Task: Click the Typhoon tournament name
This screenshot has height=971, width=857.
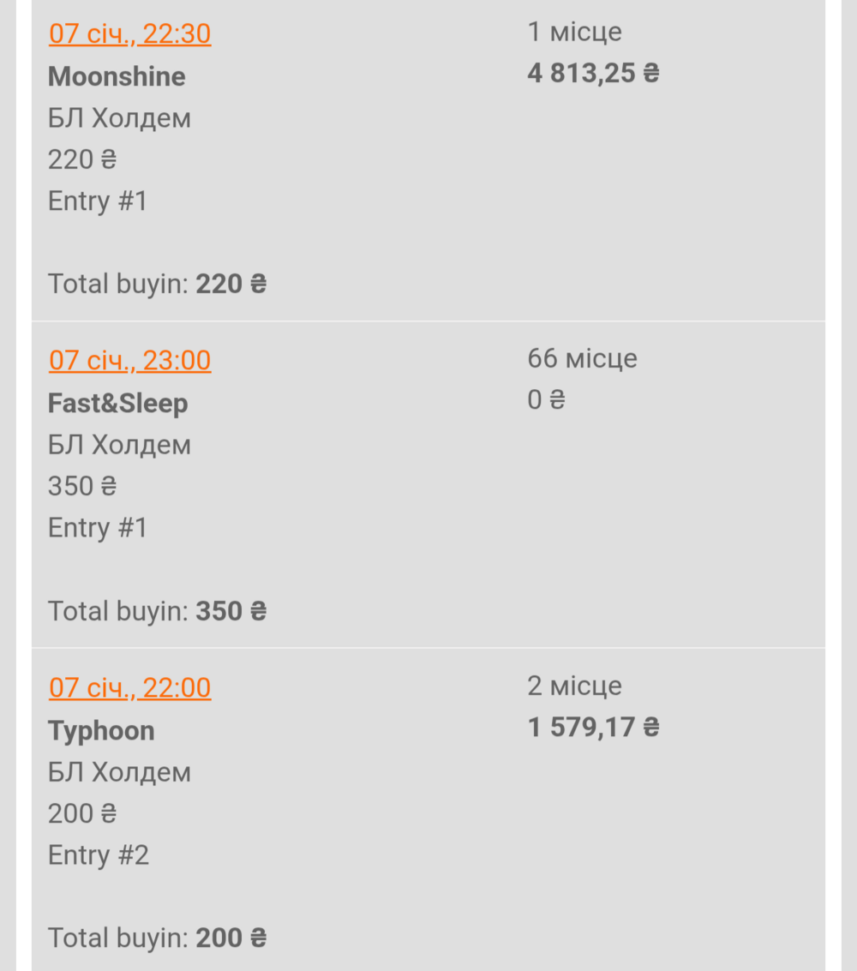Action: [101, 730]
